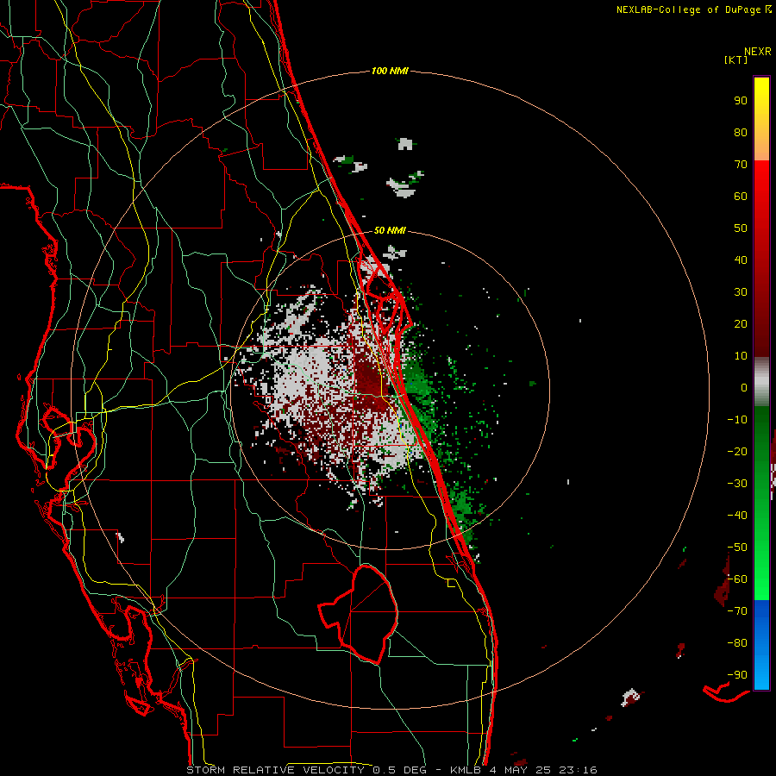776x776 pixels.
Task: Click the [KT] units label
Action: 736,59
